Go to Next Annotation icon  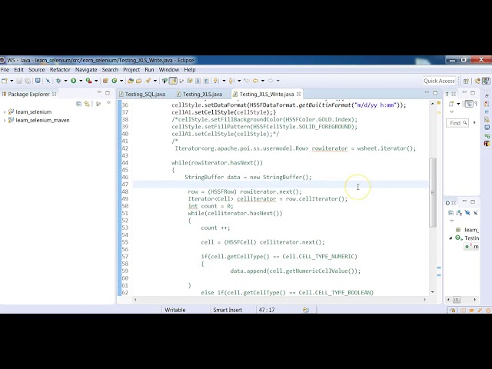(216, 81)
